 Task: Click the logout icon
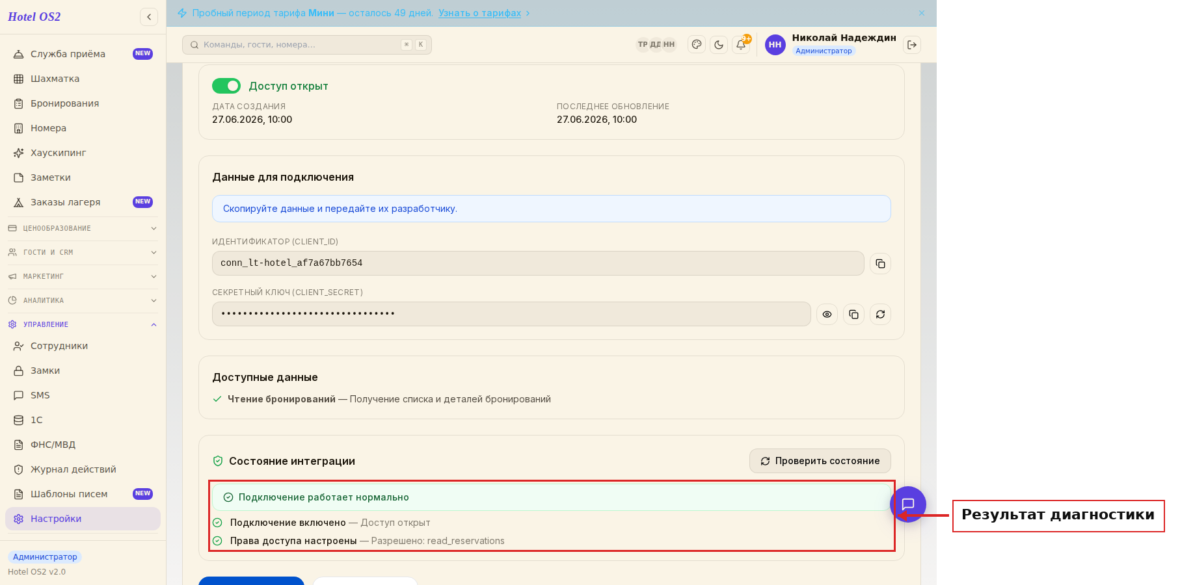[912, 45]
